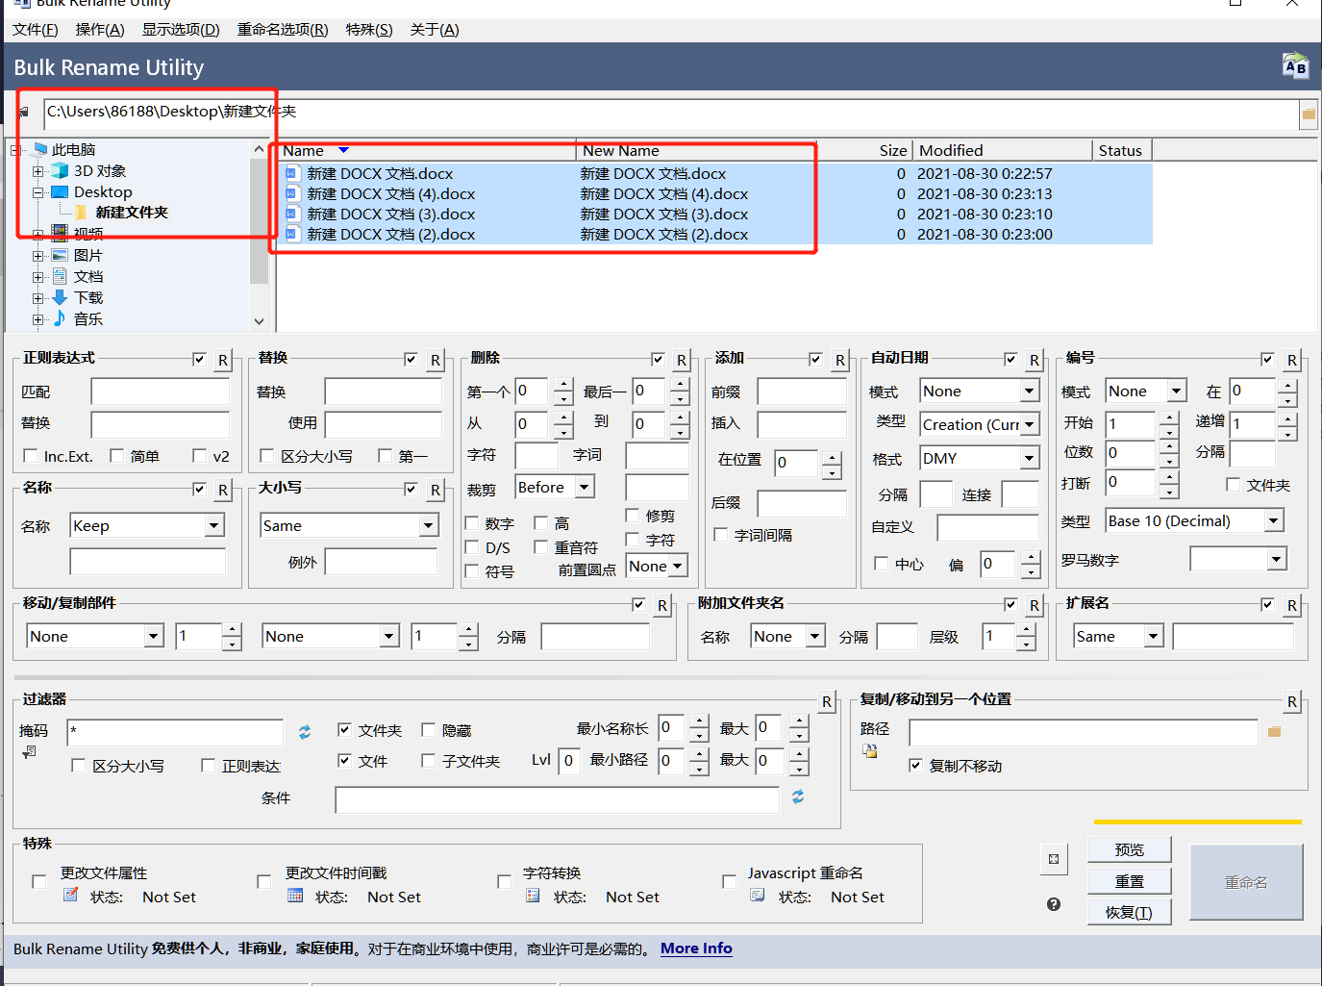Click the 文档 documents icon in tree
The width and height of the screenshot is (1322, 986).
point(60,276)
